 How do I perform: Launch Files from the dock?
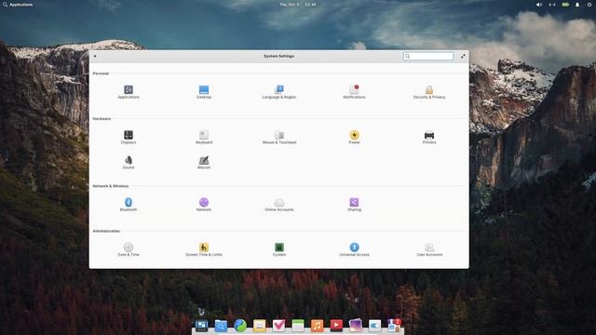(221, 326)
